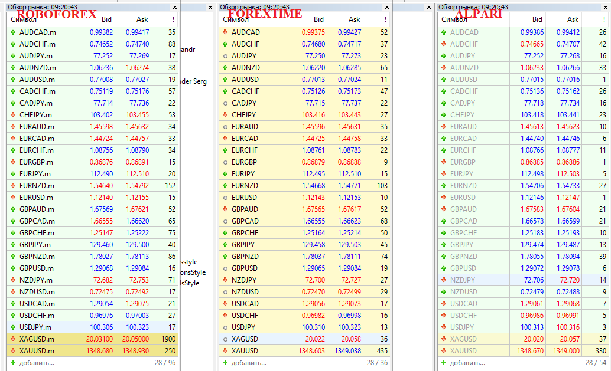
Task: Close the RoboForex market watch panel
Action: click(x=174, y=8)
